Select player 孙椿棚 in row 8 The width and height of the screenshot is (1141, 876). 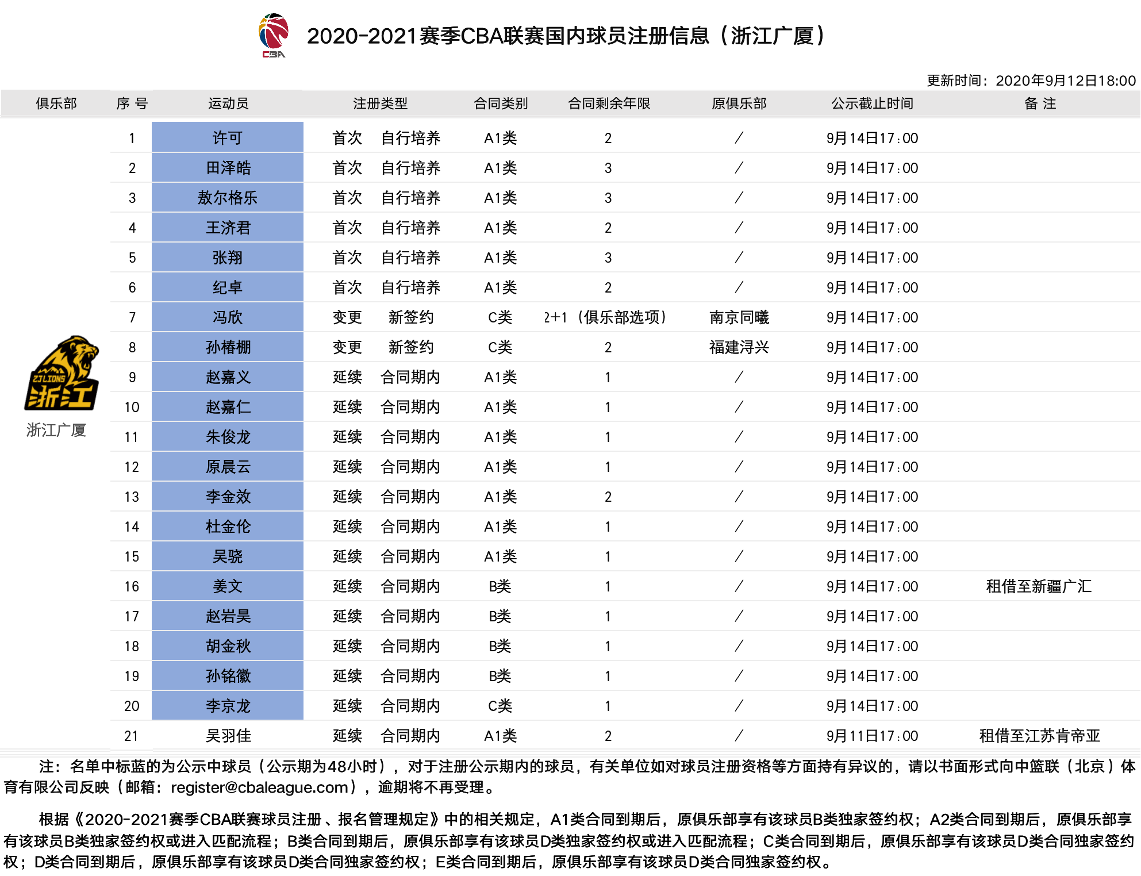[x=228, y=347]
